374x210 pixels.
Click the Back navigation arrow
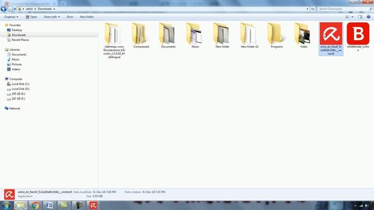4,9
